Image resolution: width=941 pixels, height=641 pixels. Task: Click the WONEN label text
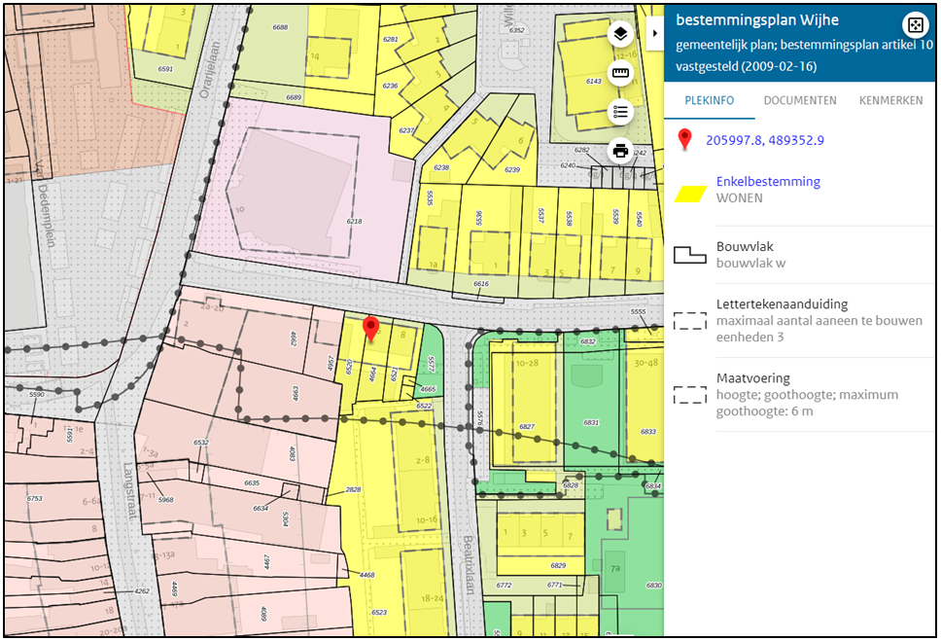(x=740, y=198)
